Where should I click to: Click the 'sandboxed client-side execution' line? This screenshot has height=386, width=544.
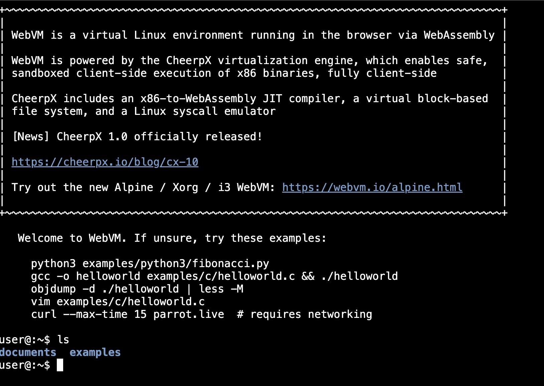(x=224, y=73)
